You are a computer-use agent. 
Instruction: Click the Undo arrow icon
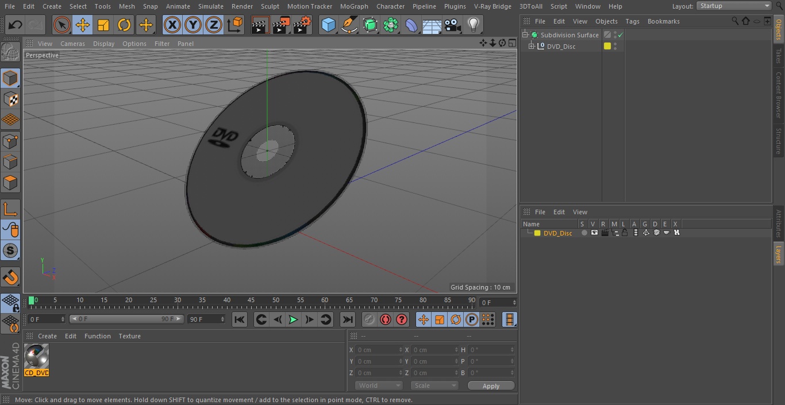click(16, 25)
